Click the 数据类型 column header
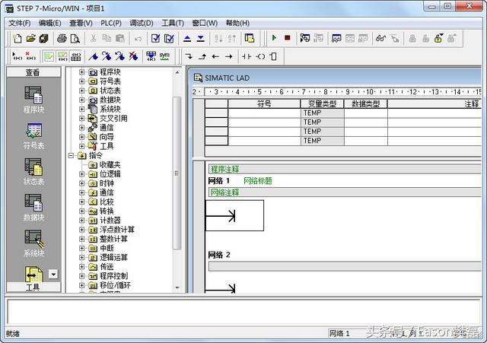Screen dimensions: 487x343 coord(366,103)
